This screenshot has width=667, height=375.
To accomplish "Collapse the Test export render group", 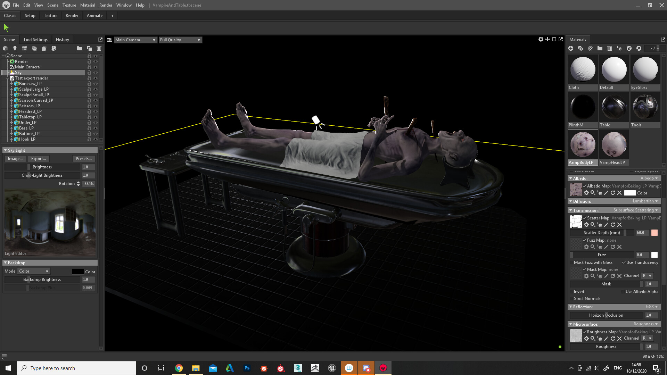I will tap(8, 78).
